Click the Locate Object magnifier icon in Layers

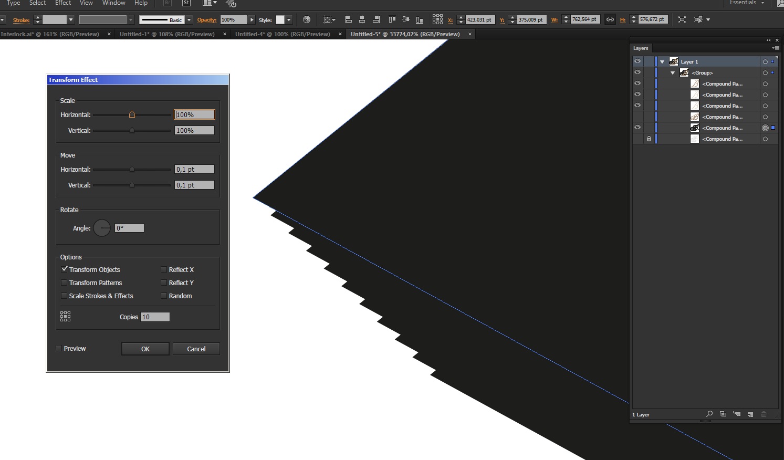[x=709, y=414]
